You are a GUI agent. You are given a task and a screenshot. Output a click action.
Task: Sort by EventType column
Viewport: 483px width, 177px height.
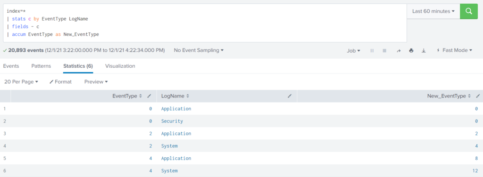(x=127, y=96)
